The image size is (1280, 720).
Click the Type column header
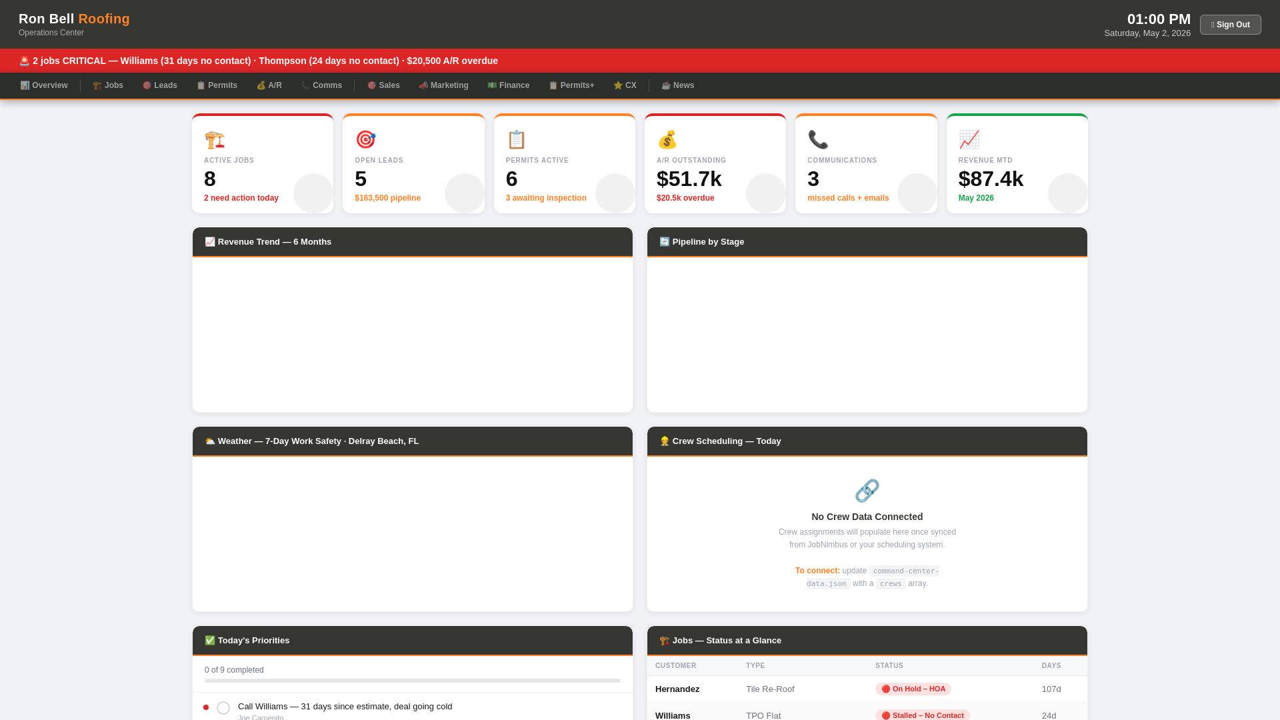(x=755, y=666)
